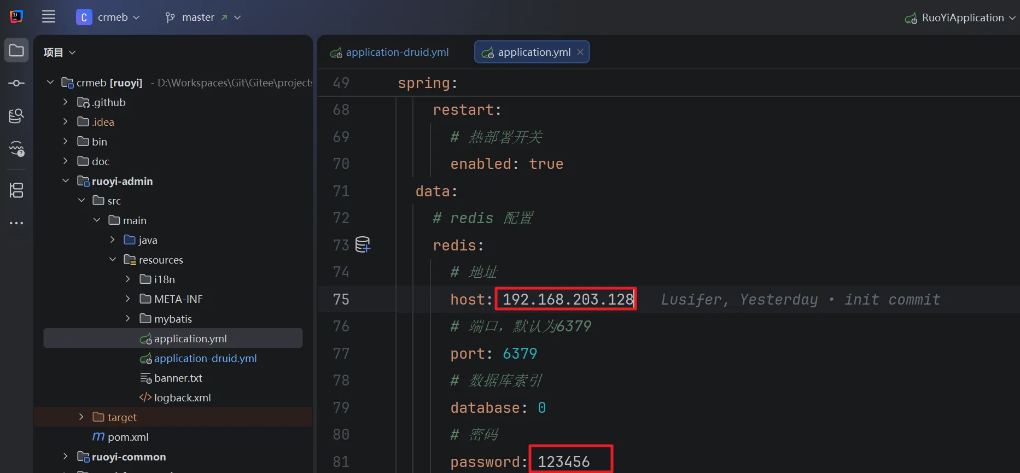1020x473 pixels.
Task: Click line number 70 in the gutter
Action: (x=341, y=164)
